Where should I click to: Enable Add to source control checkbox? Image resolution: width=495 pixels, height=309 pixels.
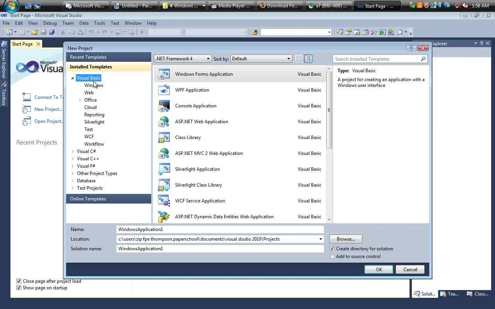click(x=332, y=256)
